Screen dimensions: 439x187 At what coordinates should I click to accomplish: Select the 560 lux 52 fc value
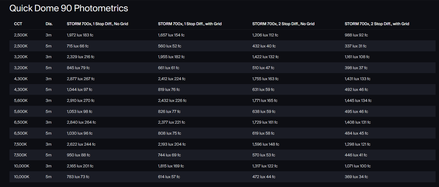169,46
